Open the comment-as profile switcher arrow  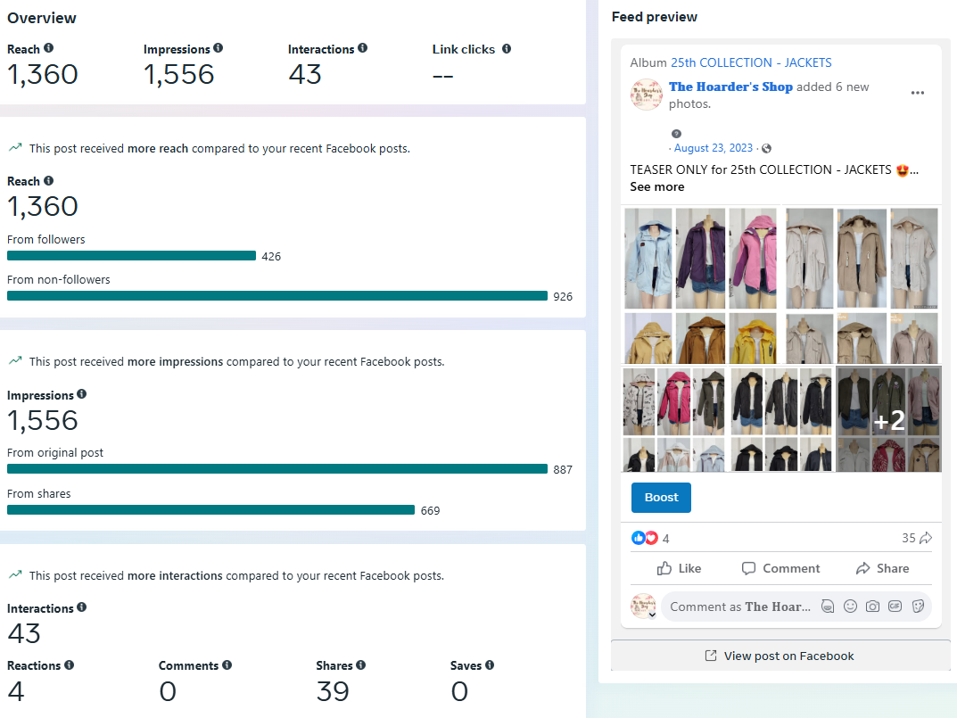pyautogui.click(x=652, y=615)
